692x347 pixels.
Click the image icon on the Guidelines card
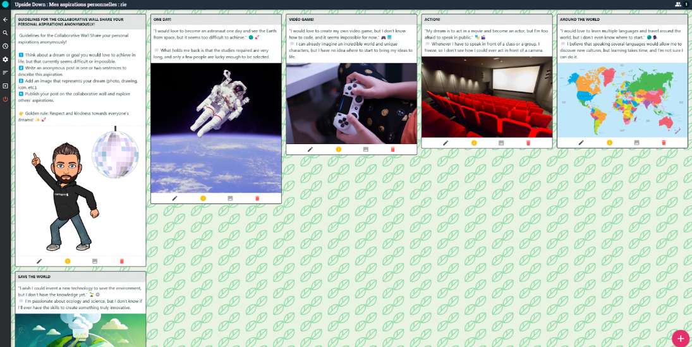tap(94, 261)
